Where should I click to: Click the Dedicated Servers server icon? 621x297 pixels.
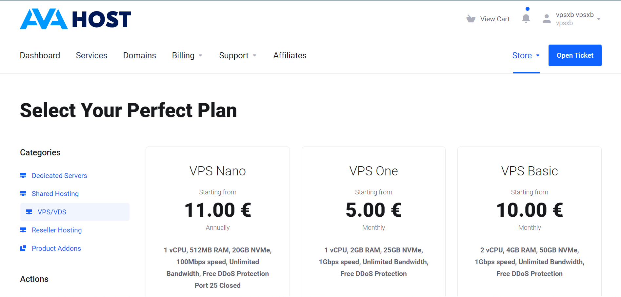[x=23, y=176]
